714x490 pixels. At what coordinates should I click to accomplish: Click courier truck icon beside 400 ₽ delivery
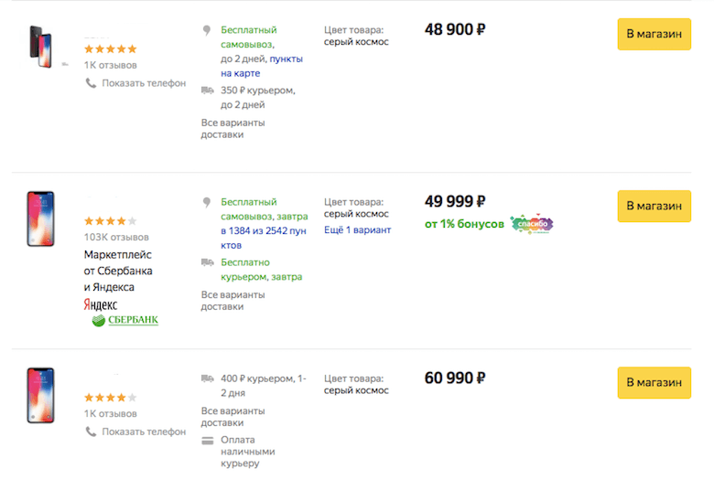[x=208, y=378]
